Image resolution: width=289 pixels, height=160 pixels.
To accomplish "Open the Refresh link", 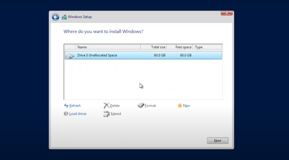I will point(75,106).
